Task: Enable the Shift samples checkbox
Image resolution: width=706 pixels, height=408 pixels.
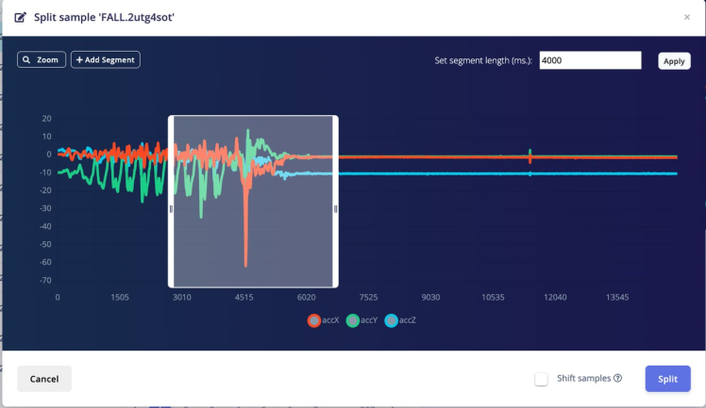Action: [x=542, y=379]
